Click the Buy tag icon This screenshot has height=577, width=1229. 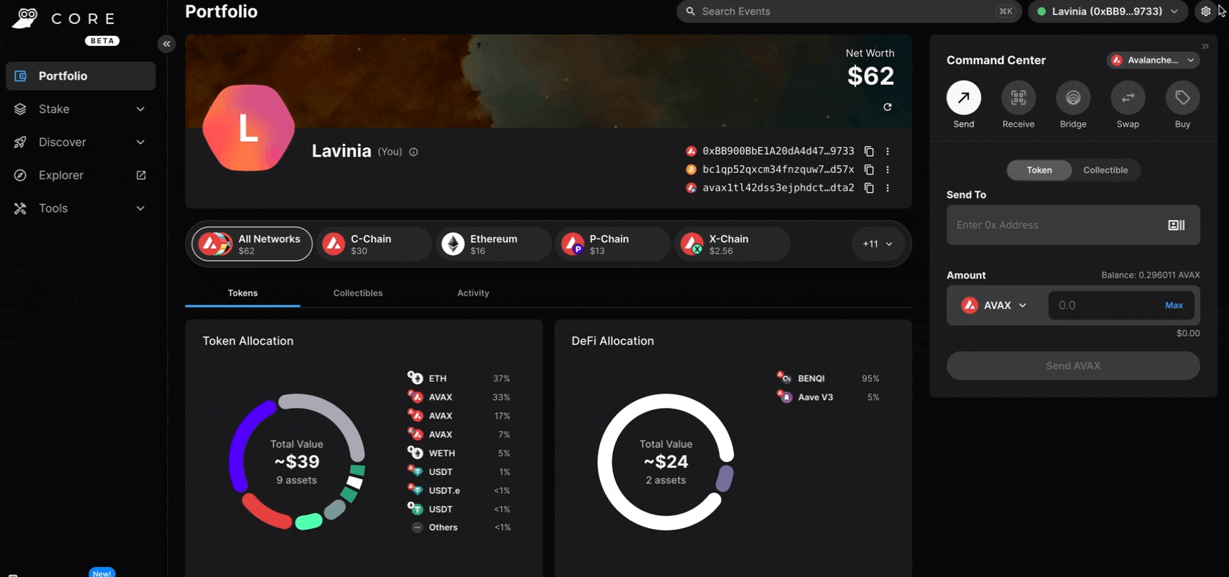point(1182,98)
